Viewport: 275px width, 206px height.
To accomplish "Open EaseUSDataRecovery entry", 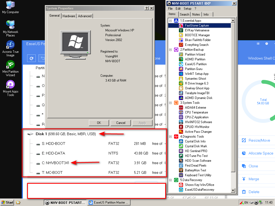I will coord(200,190).
